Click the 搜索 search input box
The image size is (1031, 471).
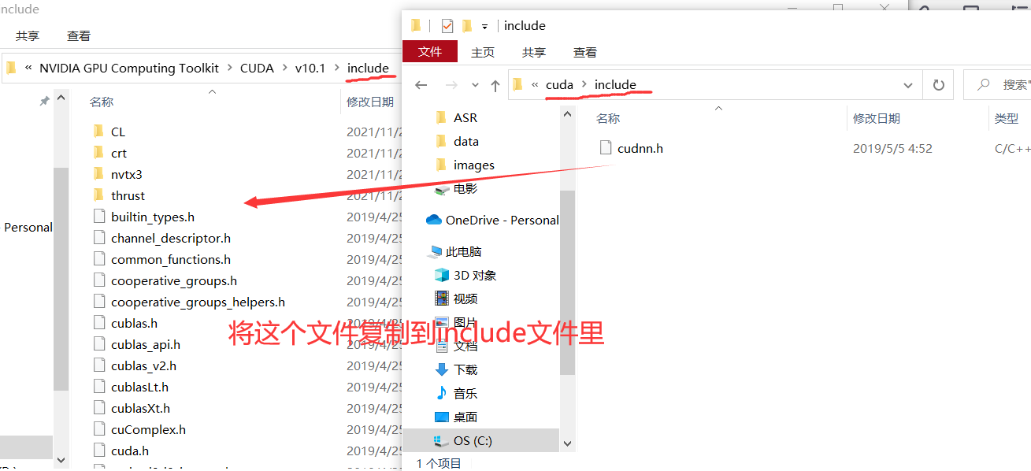(x=998, y=85)
